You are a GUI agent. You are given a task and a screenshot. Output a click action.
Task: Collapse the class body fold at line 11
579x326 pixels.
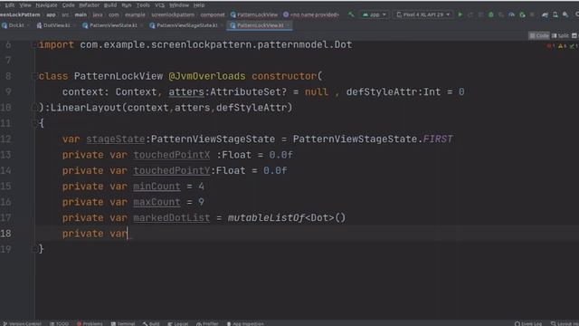[x=34, y=123]
